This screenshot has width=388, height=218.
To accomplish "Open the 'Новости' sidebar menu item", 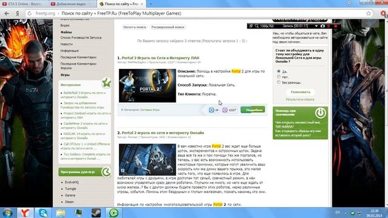I will pos(67,44).
